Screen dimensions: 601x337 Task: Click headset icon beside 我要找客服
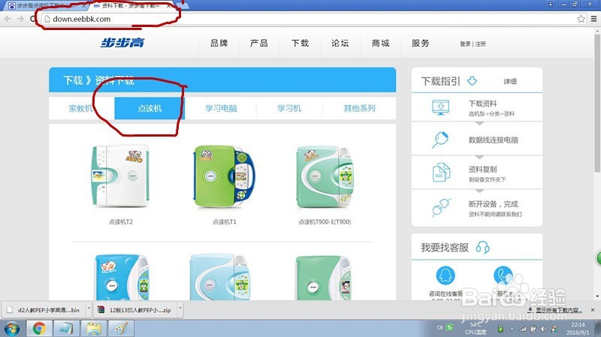click(482, 248)
